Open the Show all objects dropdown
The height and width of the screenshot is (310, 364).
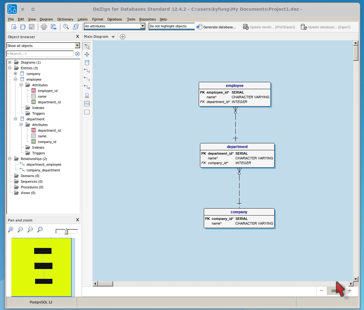(x=77, y=45)
